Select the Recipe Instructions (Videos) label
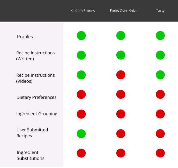The height and width of the screenshot is (168, 178). 35,78
